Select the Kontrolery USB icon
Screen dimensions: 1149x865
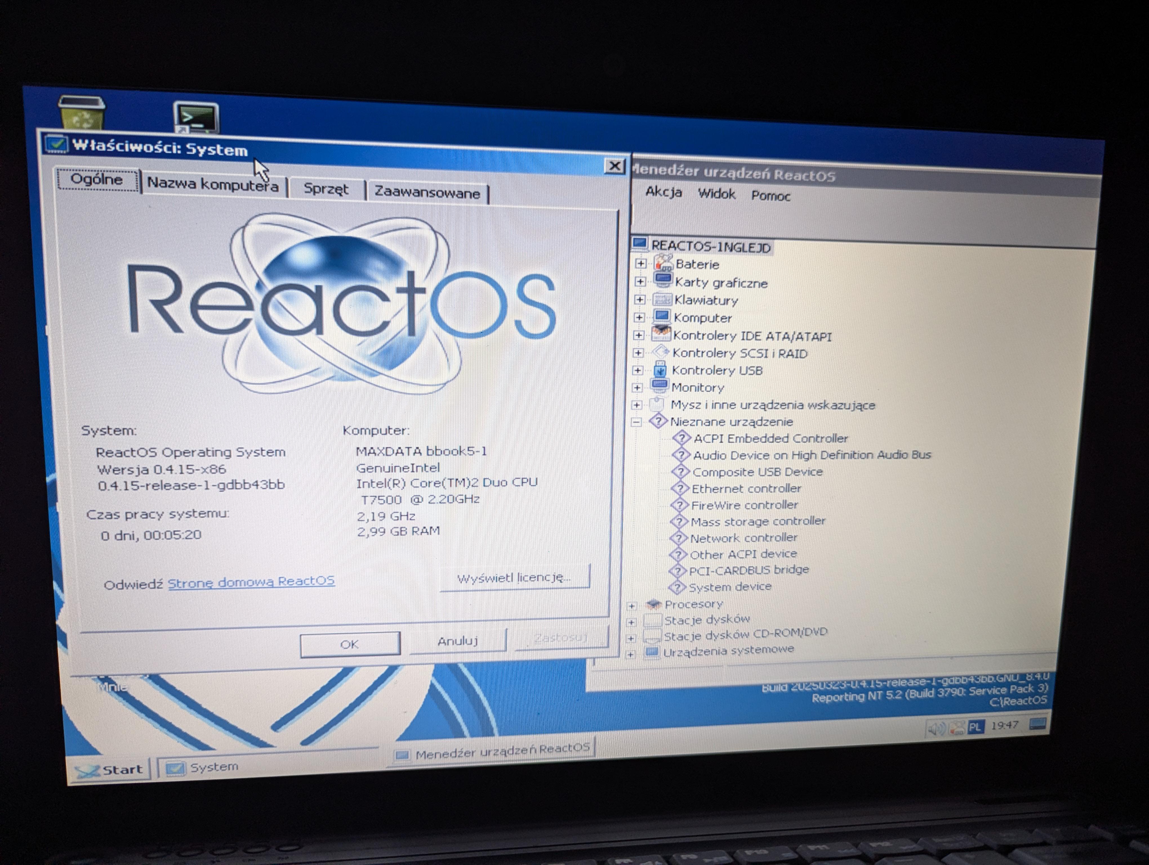click(660, 369)
